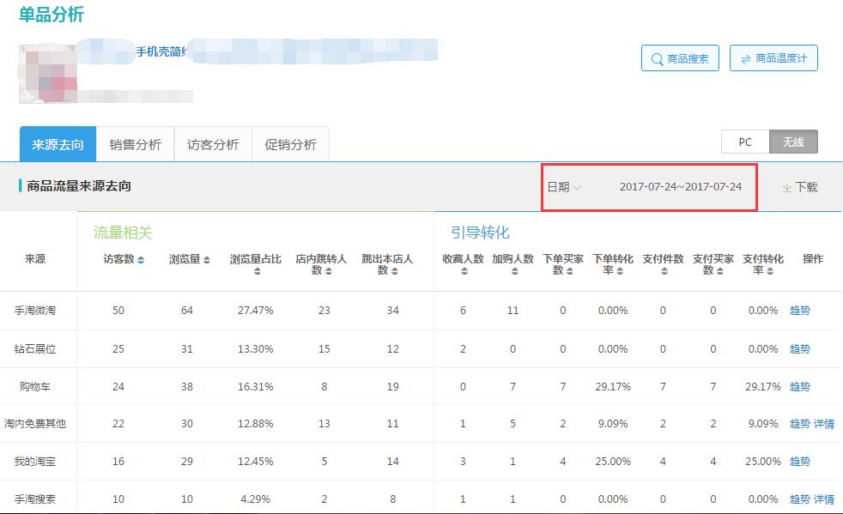Click the 商品搜索 button
843x514 pixels.
click(680, 58)
